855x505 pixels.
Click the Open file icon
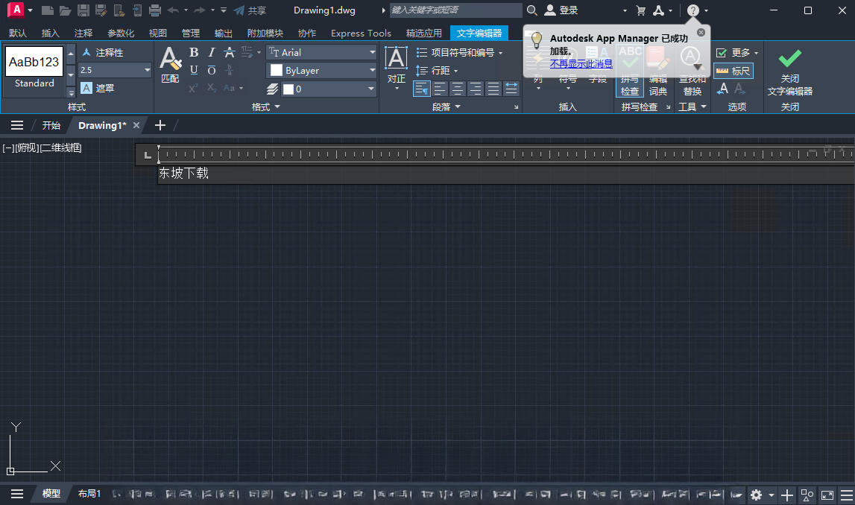(x=66, y=10)
